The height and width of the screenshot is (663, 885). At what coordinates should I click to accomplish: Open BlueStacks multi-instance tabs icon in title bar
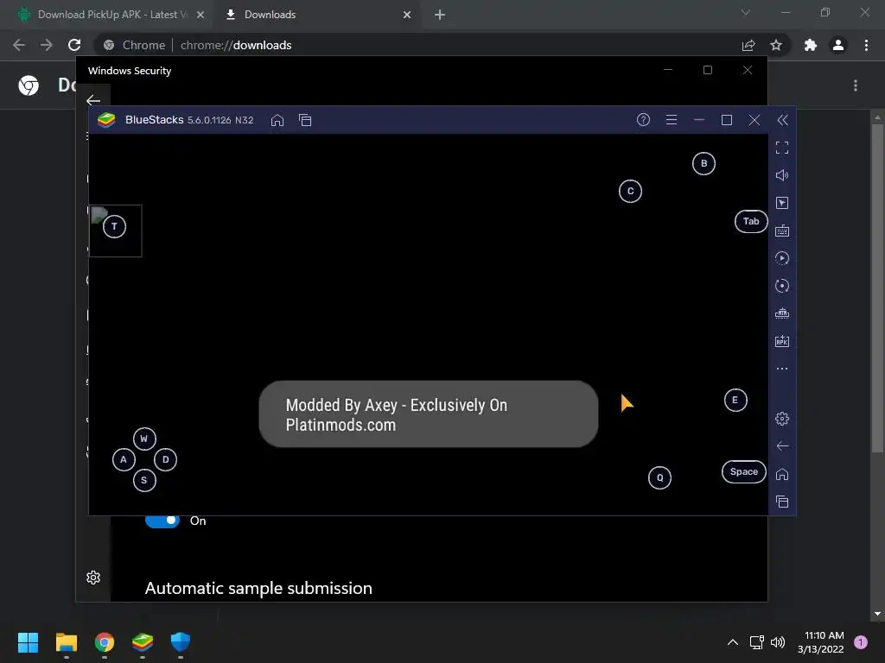pyautogui.click(x=305, y=120)
